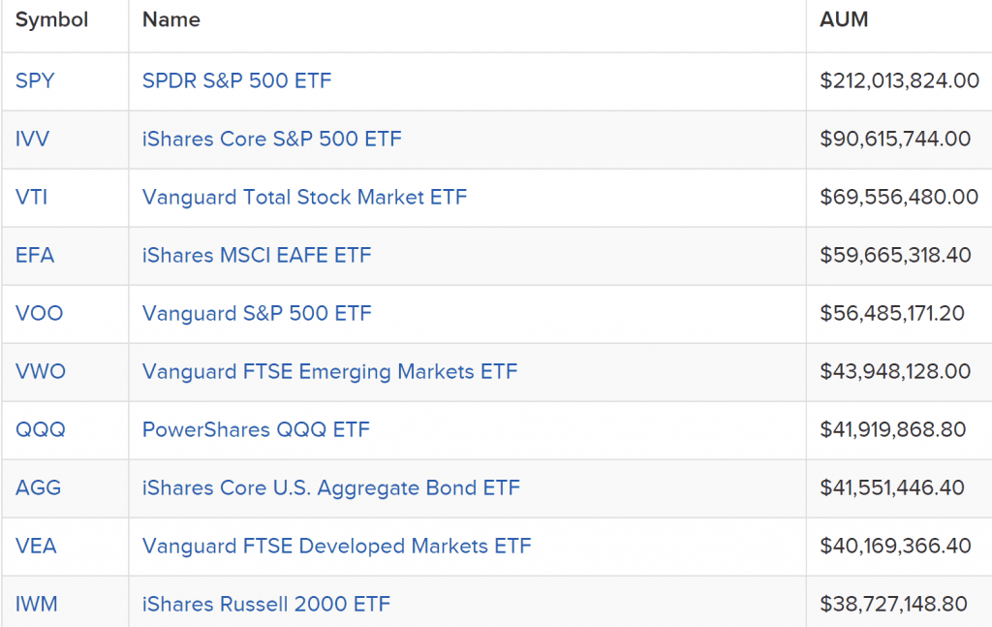992x627 pixels.
Task: Click the EFA ticker link
Action: pyautogui.click(x=35, y=256)
